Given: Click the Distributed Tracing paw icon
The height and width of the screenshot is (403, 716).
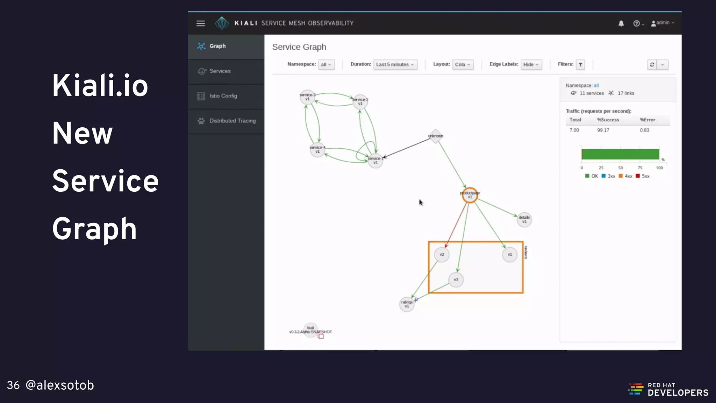Looking at the screenshot, I should click(x=201, y=121).
